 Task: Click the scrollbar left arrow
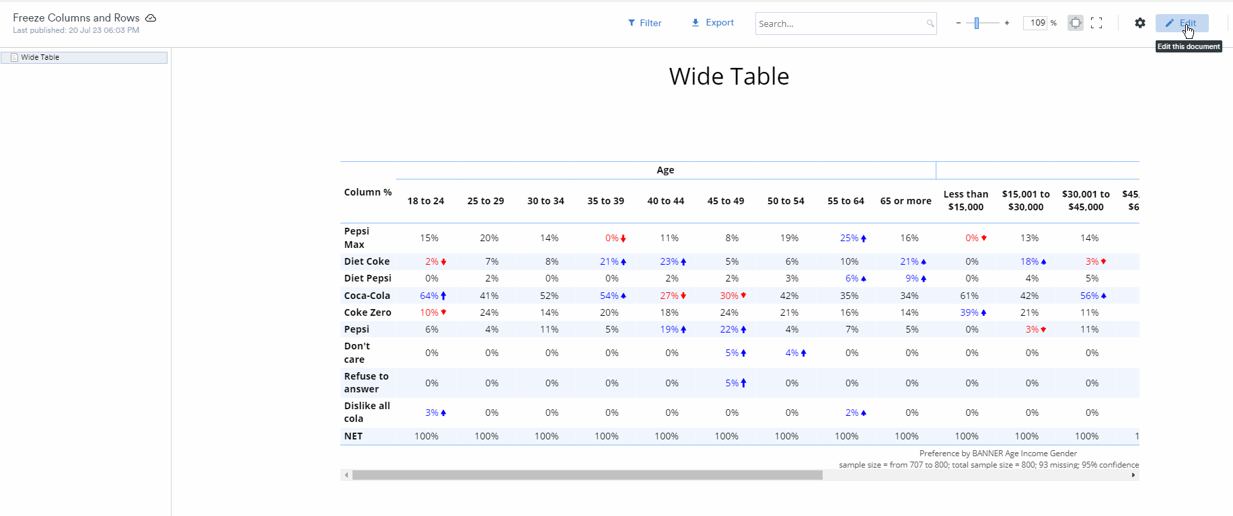346,475
